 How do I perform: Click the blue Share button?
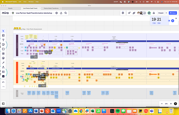tap(173, 13)
